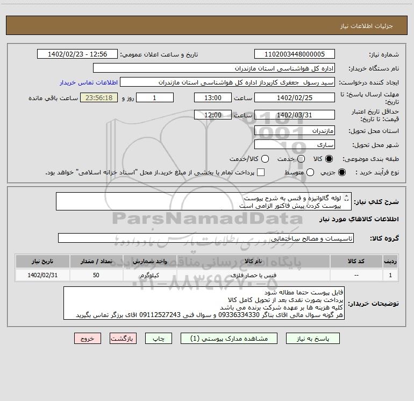
Task: Click the تاریخ نیاز column header
Action: tap(42, 261)
